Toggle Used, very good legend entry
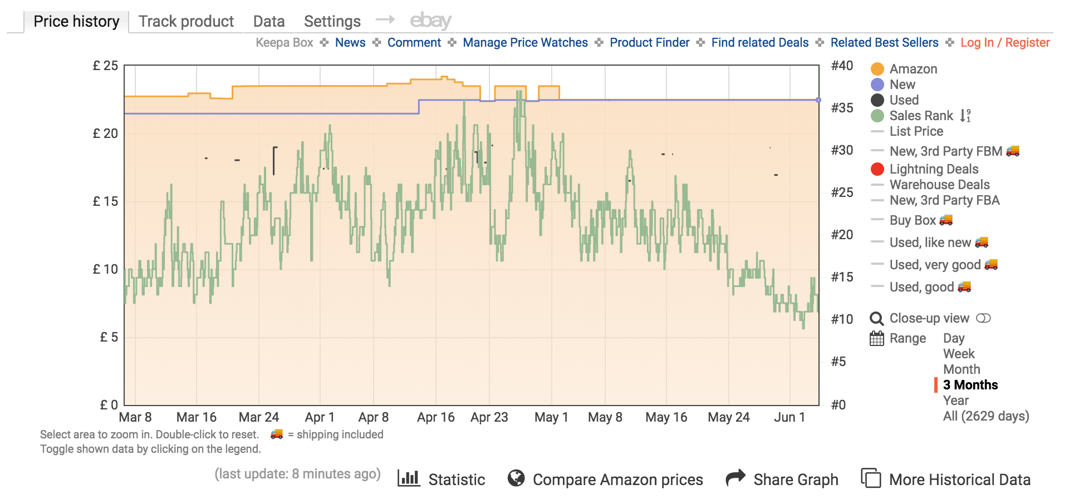The image size is (1069, 504). click(x=935, y=265)
